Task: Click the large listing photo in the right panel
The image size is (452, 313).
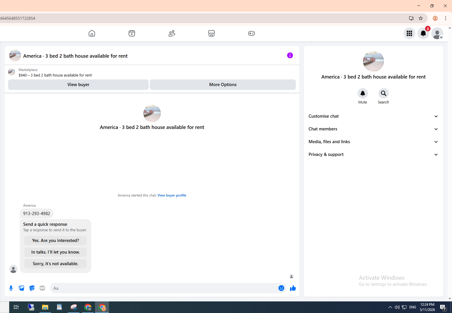Action: coord(373,61)
